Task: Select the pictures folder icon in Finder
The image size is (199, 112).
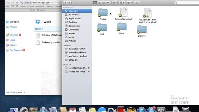Action: point(142,29)
